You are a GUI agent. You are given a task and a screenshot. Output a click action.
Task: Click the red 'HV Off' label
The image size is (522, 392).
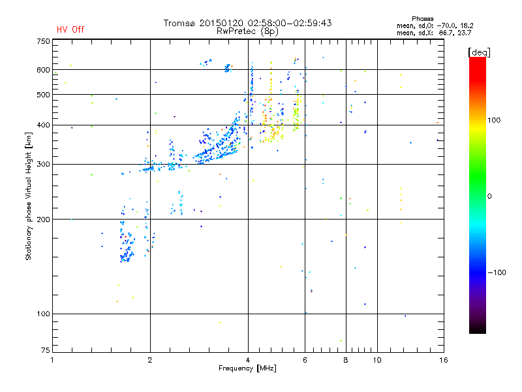(x=70, y=29)
